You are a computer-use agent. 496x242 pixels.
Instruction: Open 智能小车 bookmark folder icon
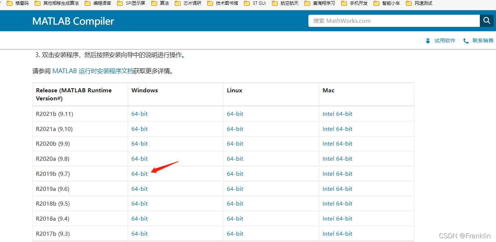(376, 3)
